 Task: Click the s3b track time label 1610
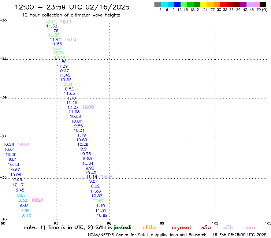(70, 40)
